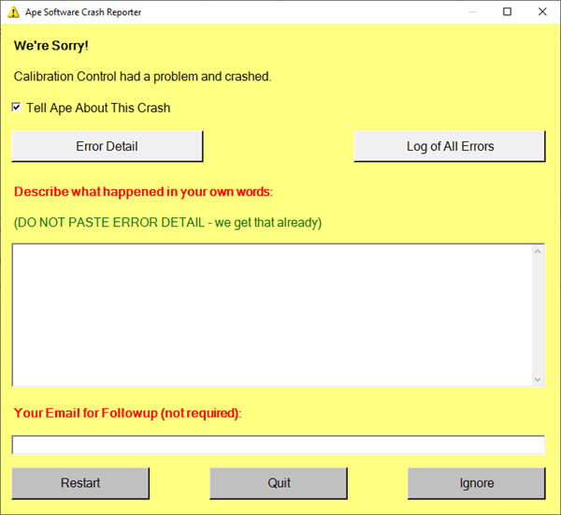This screenshot has width=561, height=515.
Task: Click 'Your Email for Followup' label
Action: pyautogui.click(x=128, y=413)
